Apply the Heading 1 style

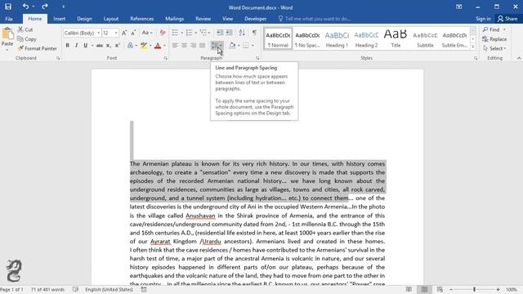coord(337,38)
